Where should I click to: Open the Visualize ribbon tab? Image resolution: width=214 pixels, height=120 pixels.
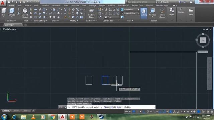pyautogui.click(x=45, y=5)
